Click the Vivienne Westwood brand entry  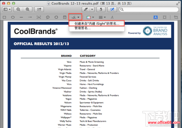62,88
